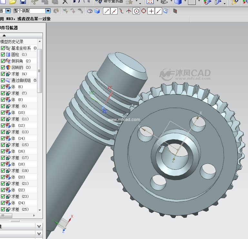Viewport: 248px width, 239px height.
Task: Uncheck the 倒斜角 (2) feature checkbox
Action: click(x=3, y=61)
